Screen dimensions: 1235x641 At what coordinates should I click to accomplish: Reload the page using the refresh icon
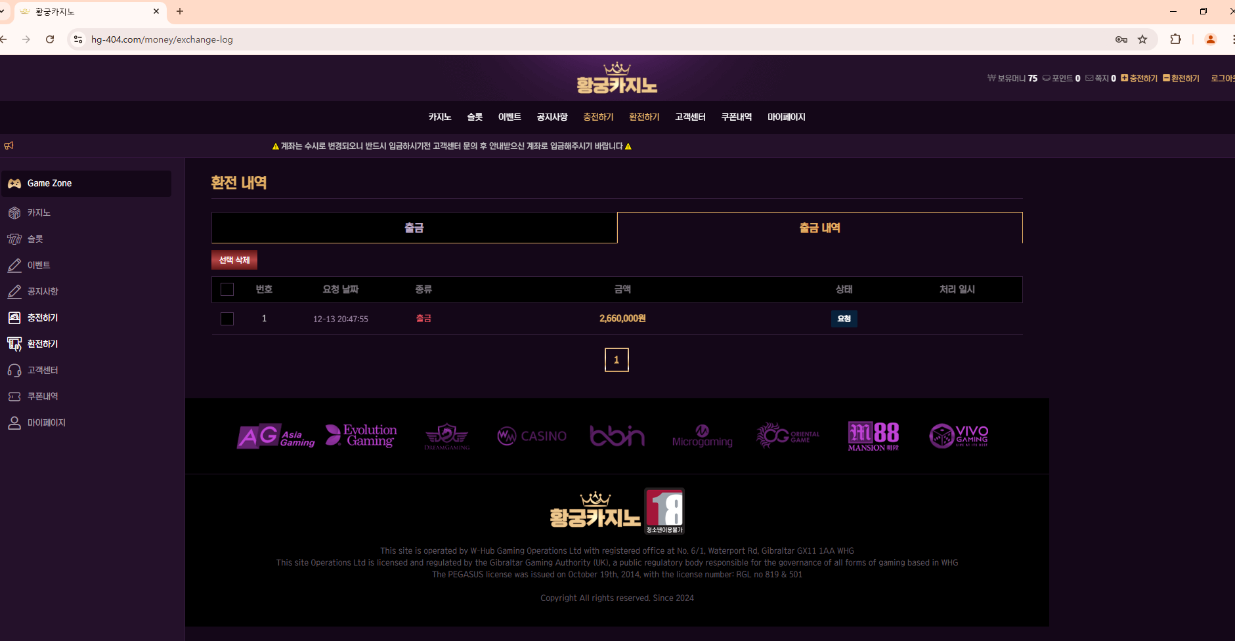(50, 39)
